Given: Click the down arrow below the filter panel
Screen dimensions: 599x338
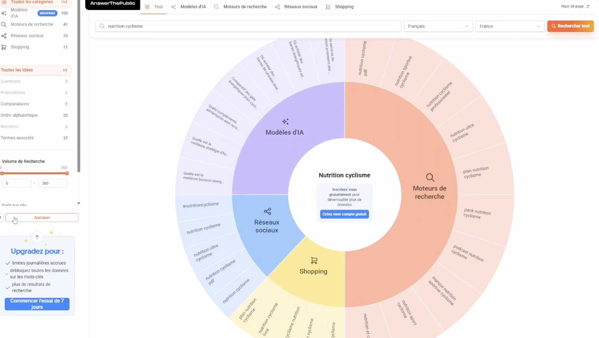Looking at the screenshot, I should click(x=79, y=203).
